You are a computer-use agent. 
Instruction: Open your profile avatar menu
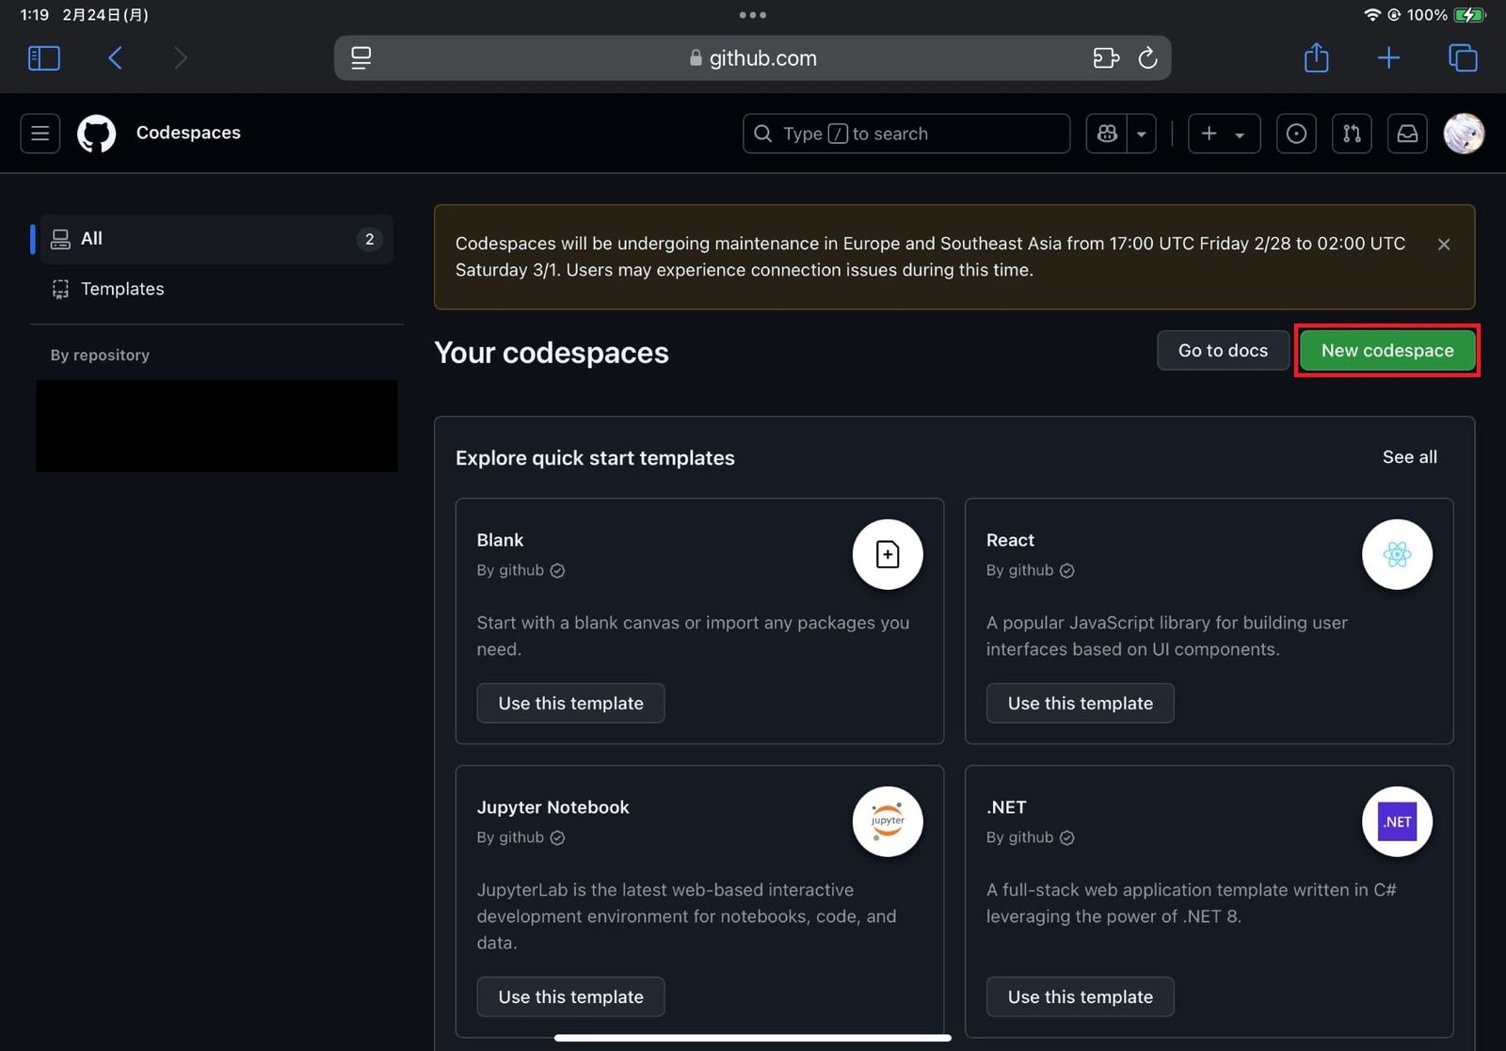[x=1463, y=134]
